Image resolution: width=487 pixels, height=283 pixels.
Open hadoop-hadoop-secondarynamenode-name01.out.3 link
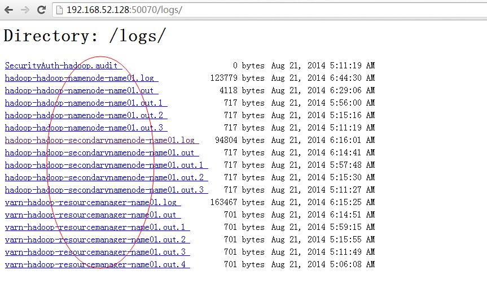pyautogui.click(x=105, y=190)
